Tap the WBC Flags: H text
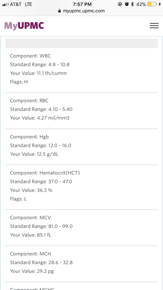This screenshot has height=290, width=163. point(19,82)
